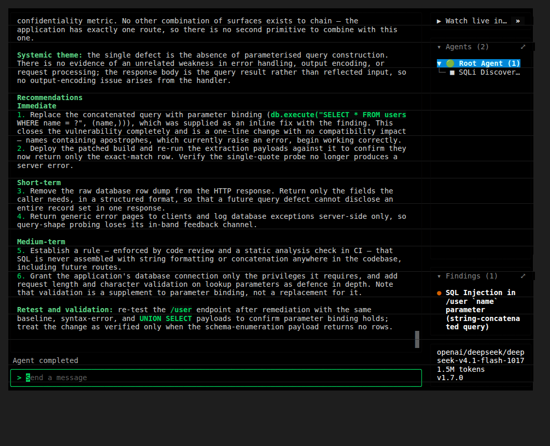
Task: Open the Watch live in… link
Action: pos(476,21)
